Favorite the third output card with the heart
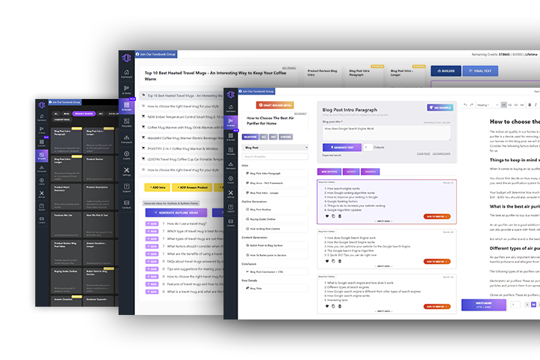 (327, 306)
